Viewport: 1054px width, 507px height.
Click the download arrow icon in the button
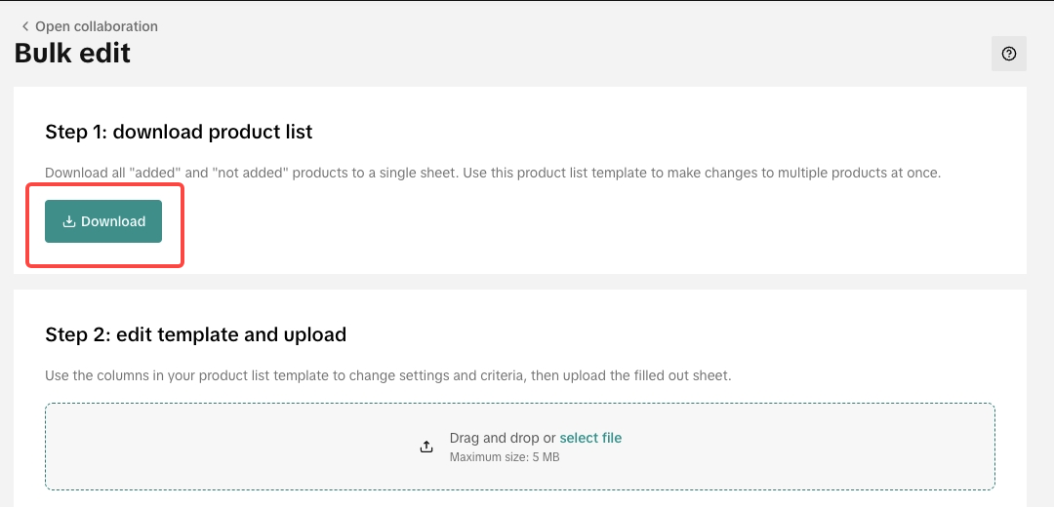coord(69,221)
